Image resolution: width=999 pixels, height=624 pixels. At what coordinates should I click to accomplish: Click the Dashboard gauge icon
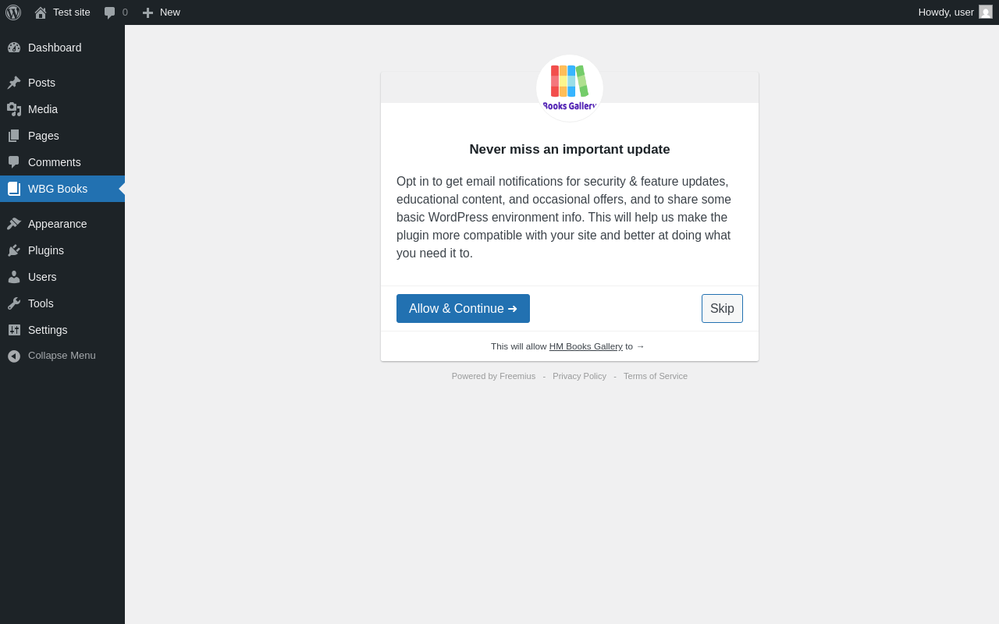[x=14, y=48]
